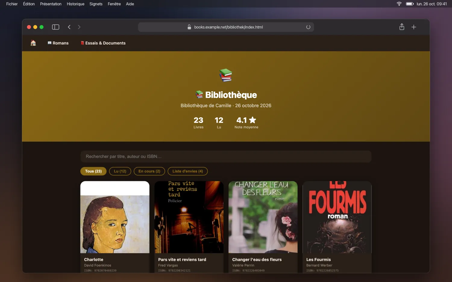Focus the search by title field

tap(226, 156)
